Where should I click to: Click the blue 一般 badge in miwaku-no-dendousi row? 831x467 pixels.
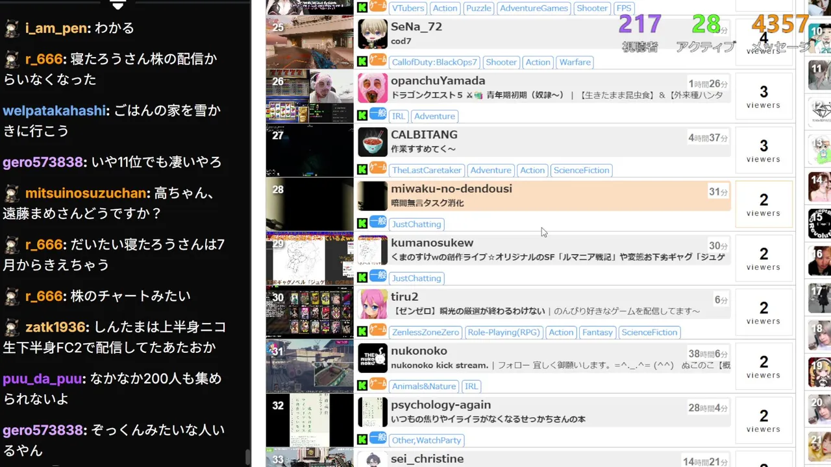click(x=378, y=222)
